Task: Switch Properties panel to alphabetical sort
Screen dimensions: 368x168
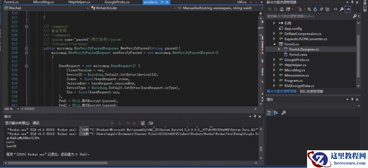Action: (276, 113)
